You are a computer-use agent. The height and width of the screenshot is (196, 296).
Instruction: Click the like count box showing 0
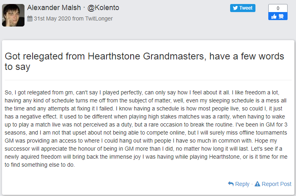point(278,8)
